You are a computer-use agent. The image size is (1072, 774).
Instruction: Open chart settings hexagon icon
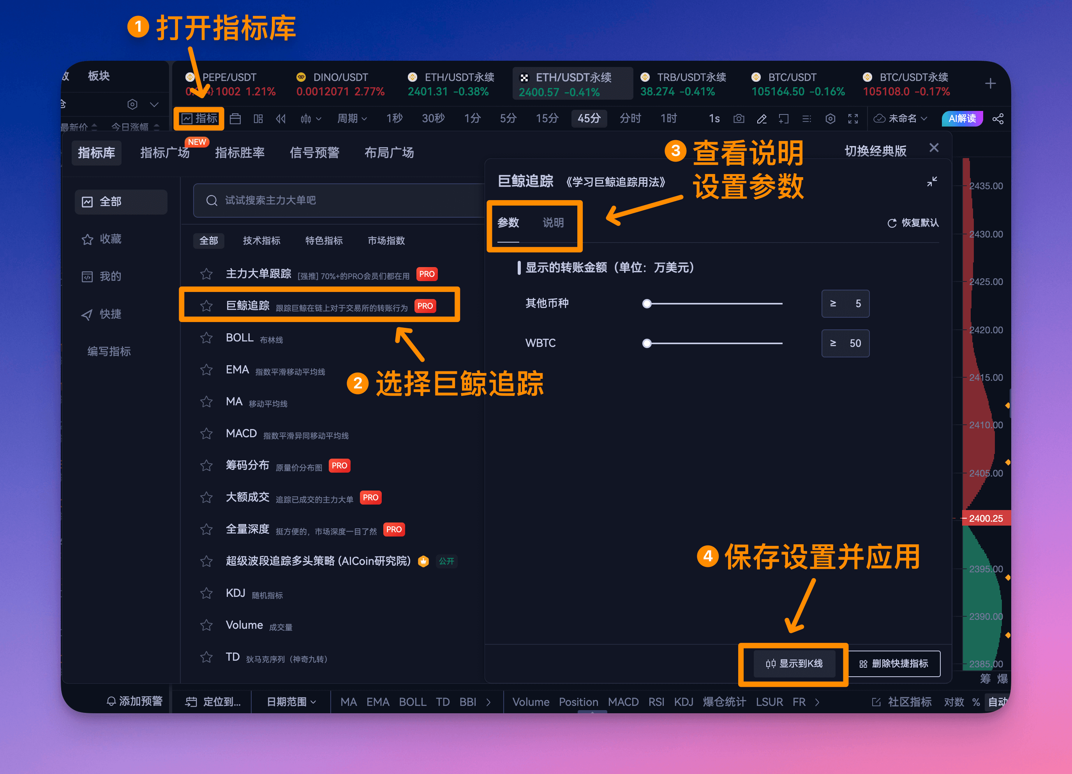tap(830, 119)
